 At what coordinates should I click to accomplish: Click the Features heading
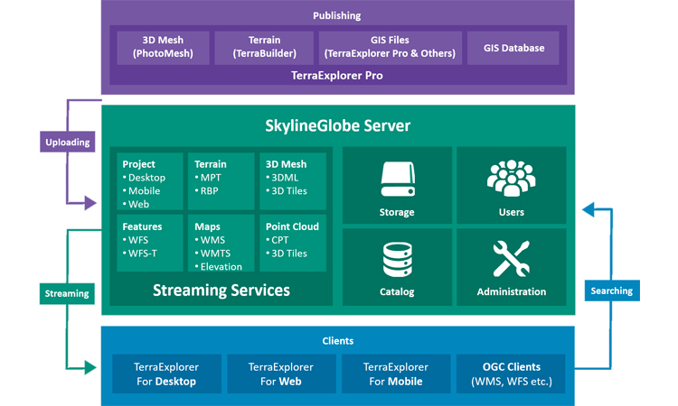[x=142, y=227]
